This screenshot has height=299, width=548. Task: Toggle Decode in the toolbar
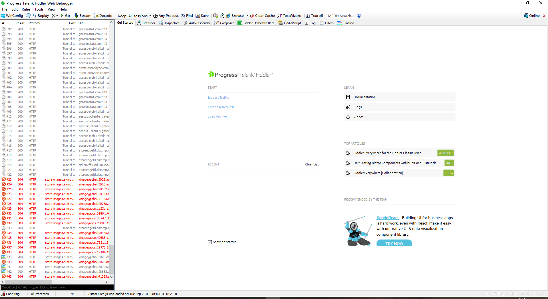pyautogui.click(x=103, y=16)
